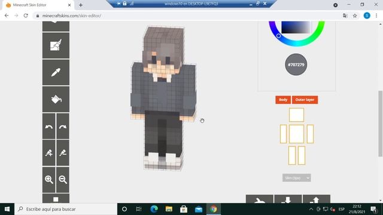Viewport: 383px width, 215px height.
Task: Toggle right arm part in body diagram
Action: 310,134
